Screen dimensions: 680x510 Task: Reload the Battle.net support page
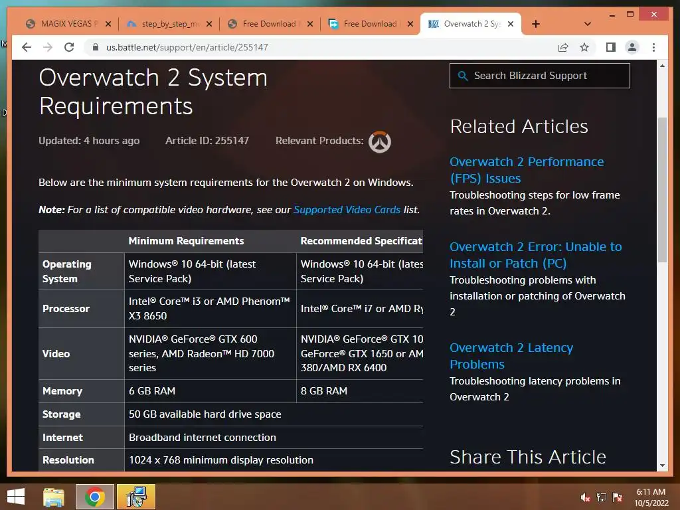(x=69, y=47)
